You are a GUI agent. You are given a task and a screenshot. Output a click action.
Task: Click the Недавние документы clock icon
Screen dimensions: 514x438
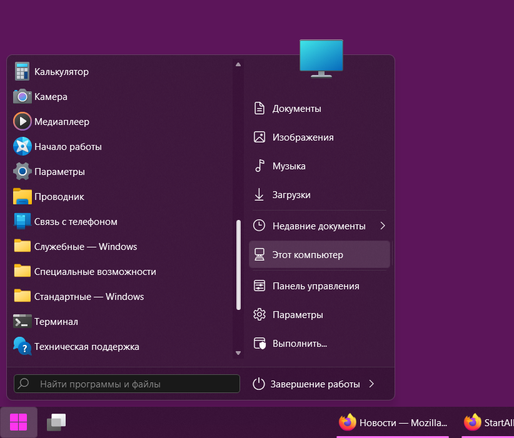259,226
